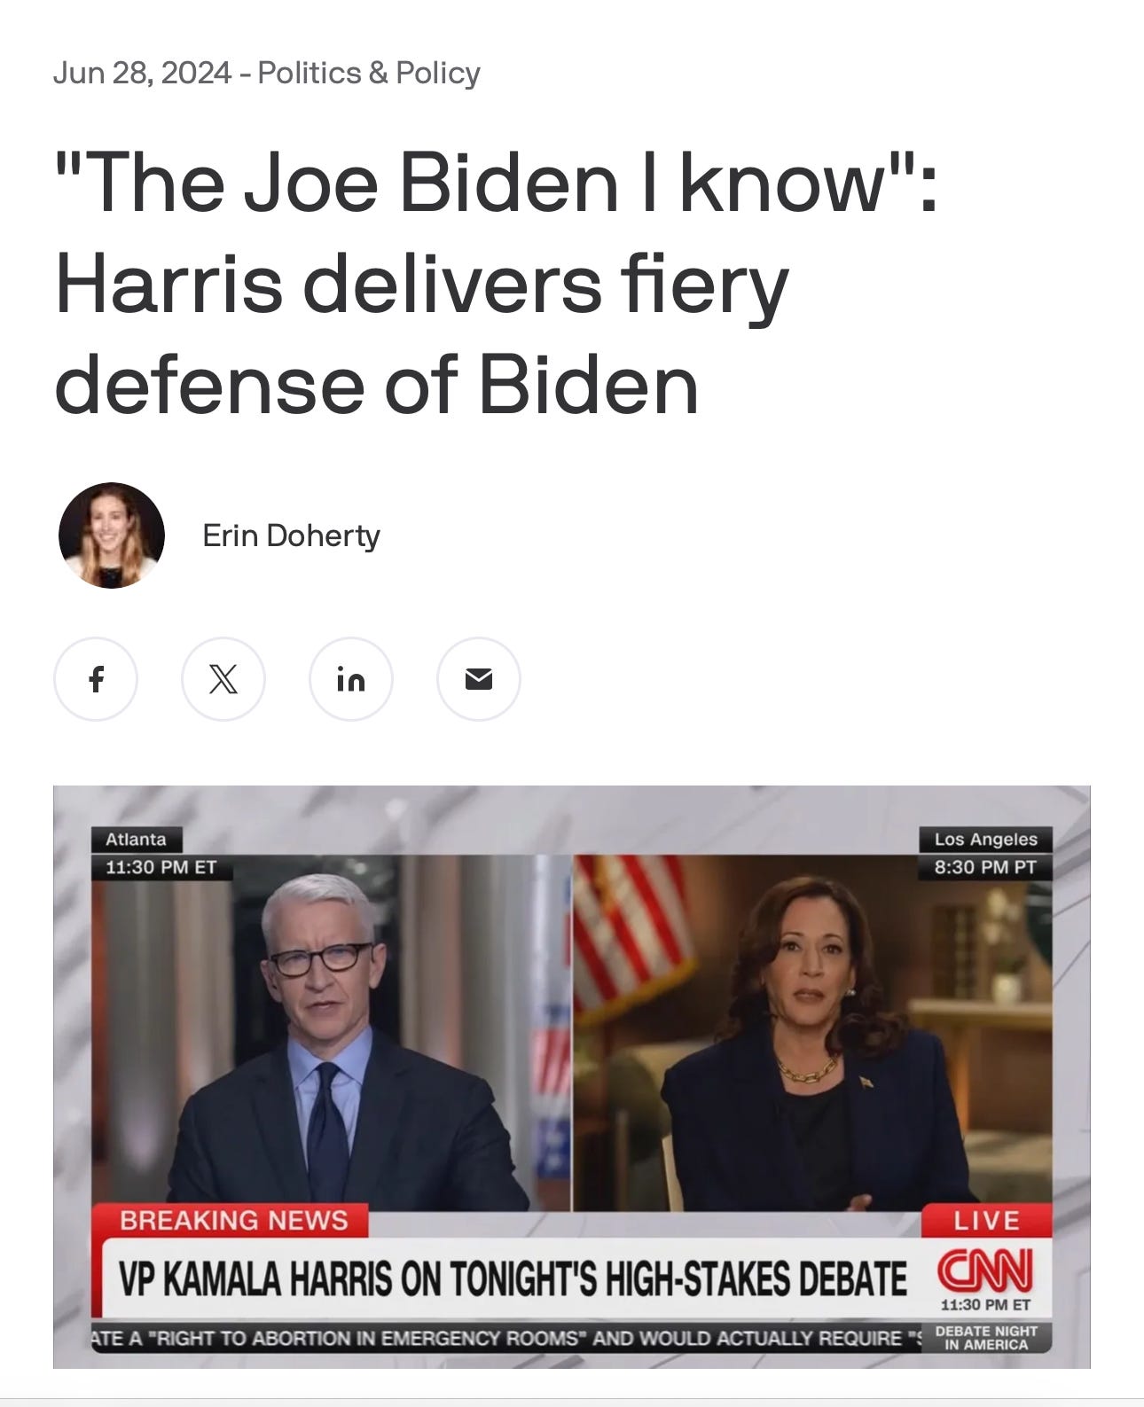Click the BREAKING NEWS banner
Viewport: 1144px width, 1407px height.
234,1221
